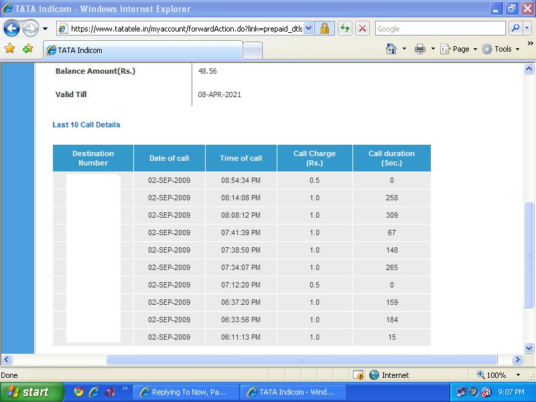The width and height of the screenshot is (536, 402).
Task: Click call duration 15 cell
Action: [x=392, y=338]
